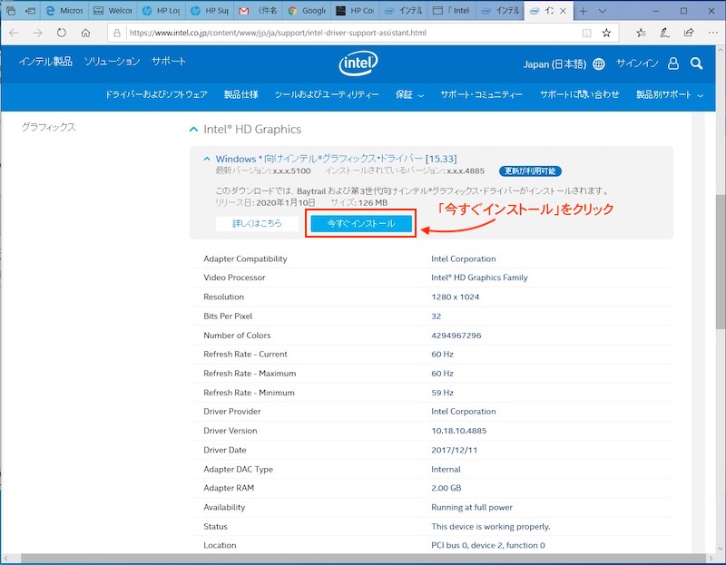Click Number of Colors value 4294967296
This screenshot has height=565, width=726.
(456, 336)
